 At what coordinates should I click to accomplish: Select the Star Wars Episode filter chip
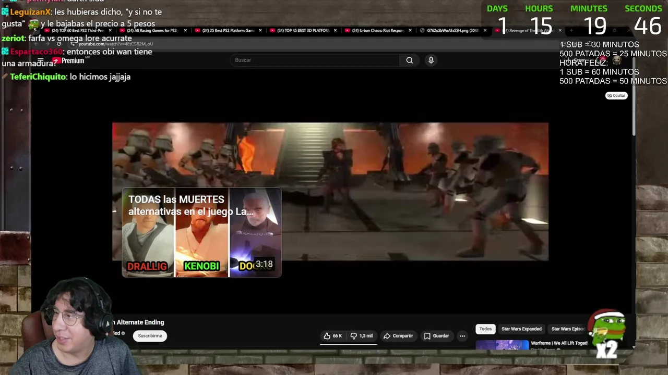point(568,329)
